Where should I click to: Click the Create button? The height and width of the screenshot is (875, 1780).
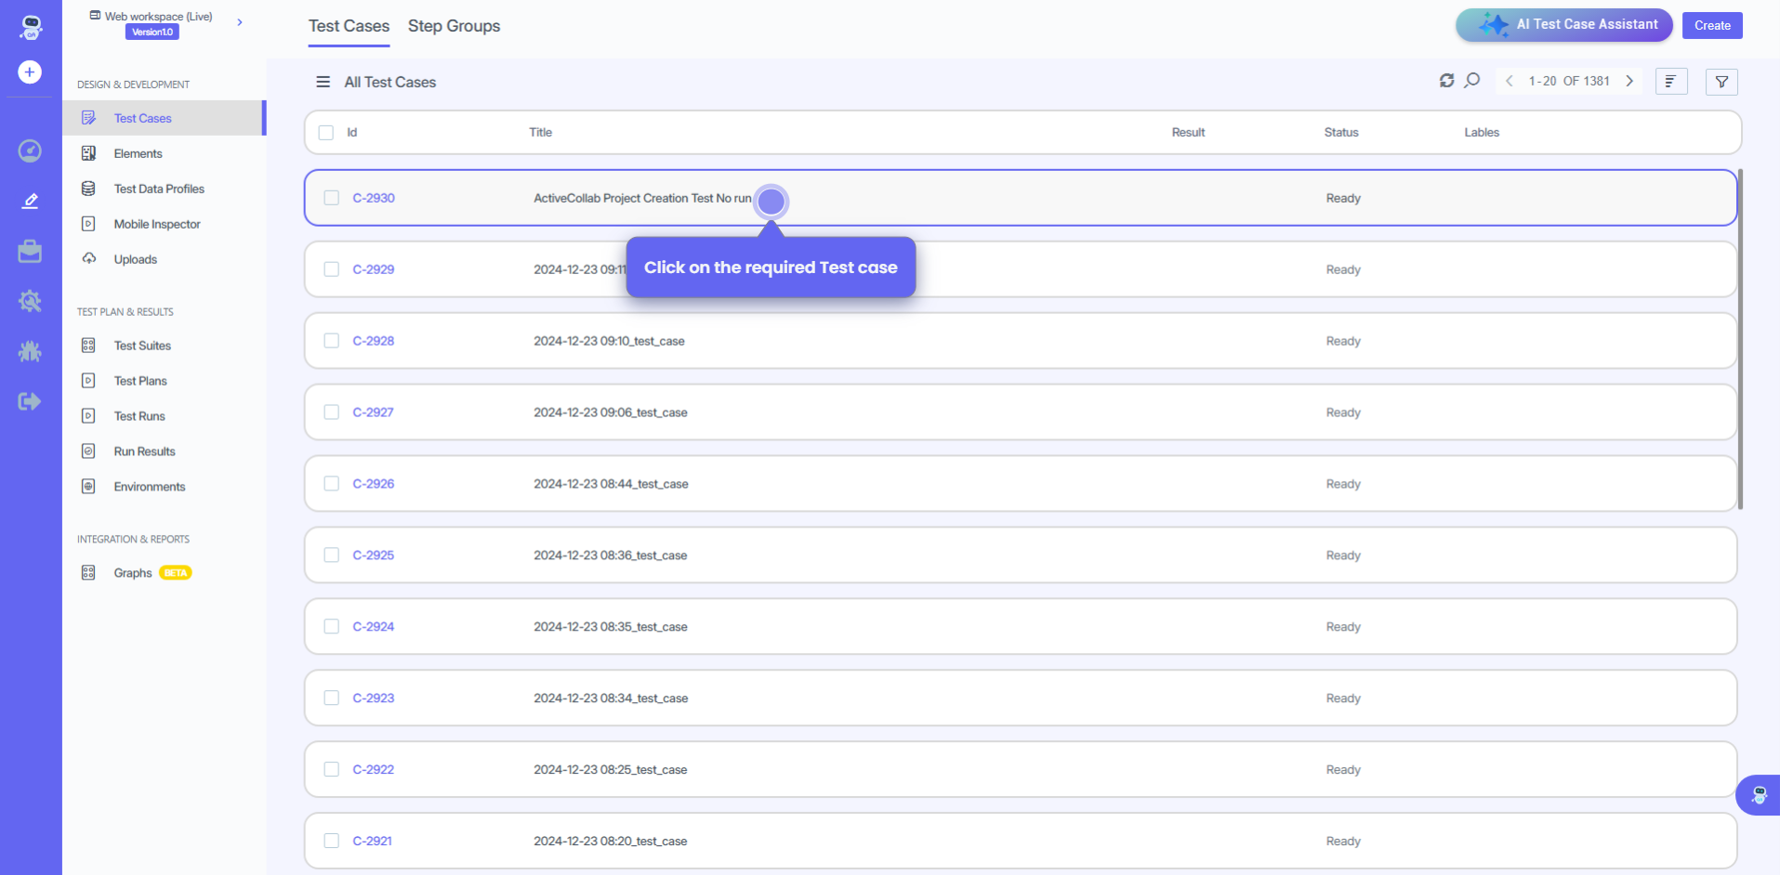click(x=1711, y=25)
